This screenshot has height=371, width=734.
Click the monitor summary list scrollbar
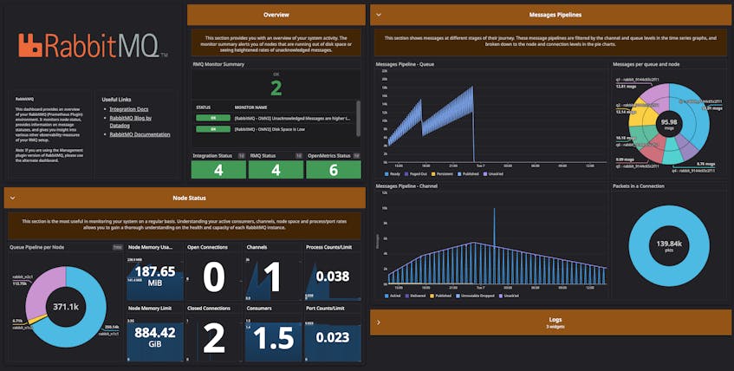click(359, 118)
